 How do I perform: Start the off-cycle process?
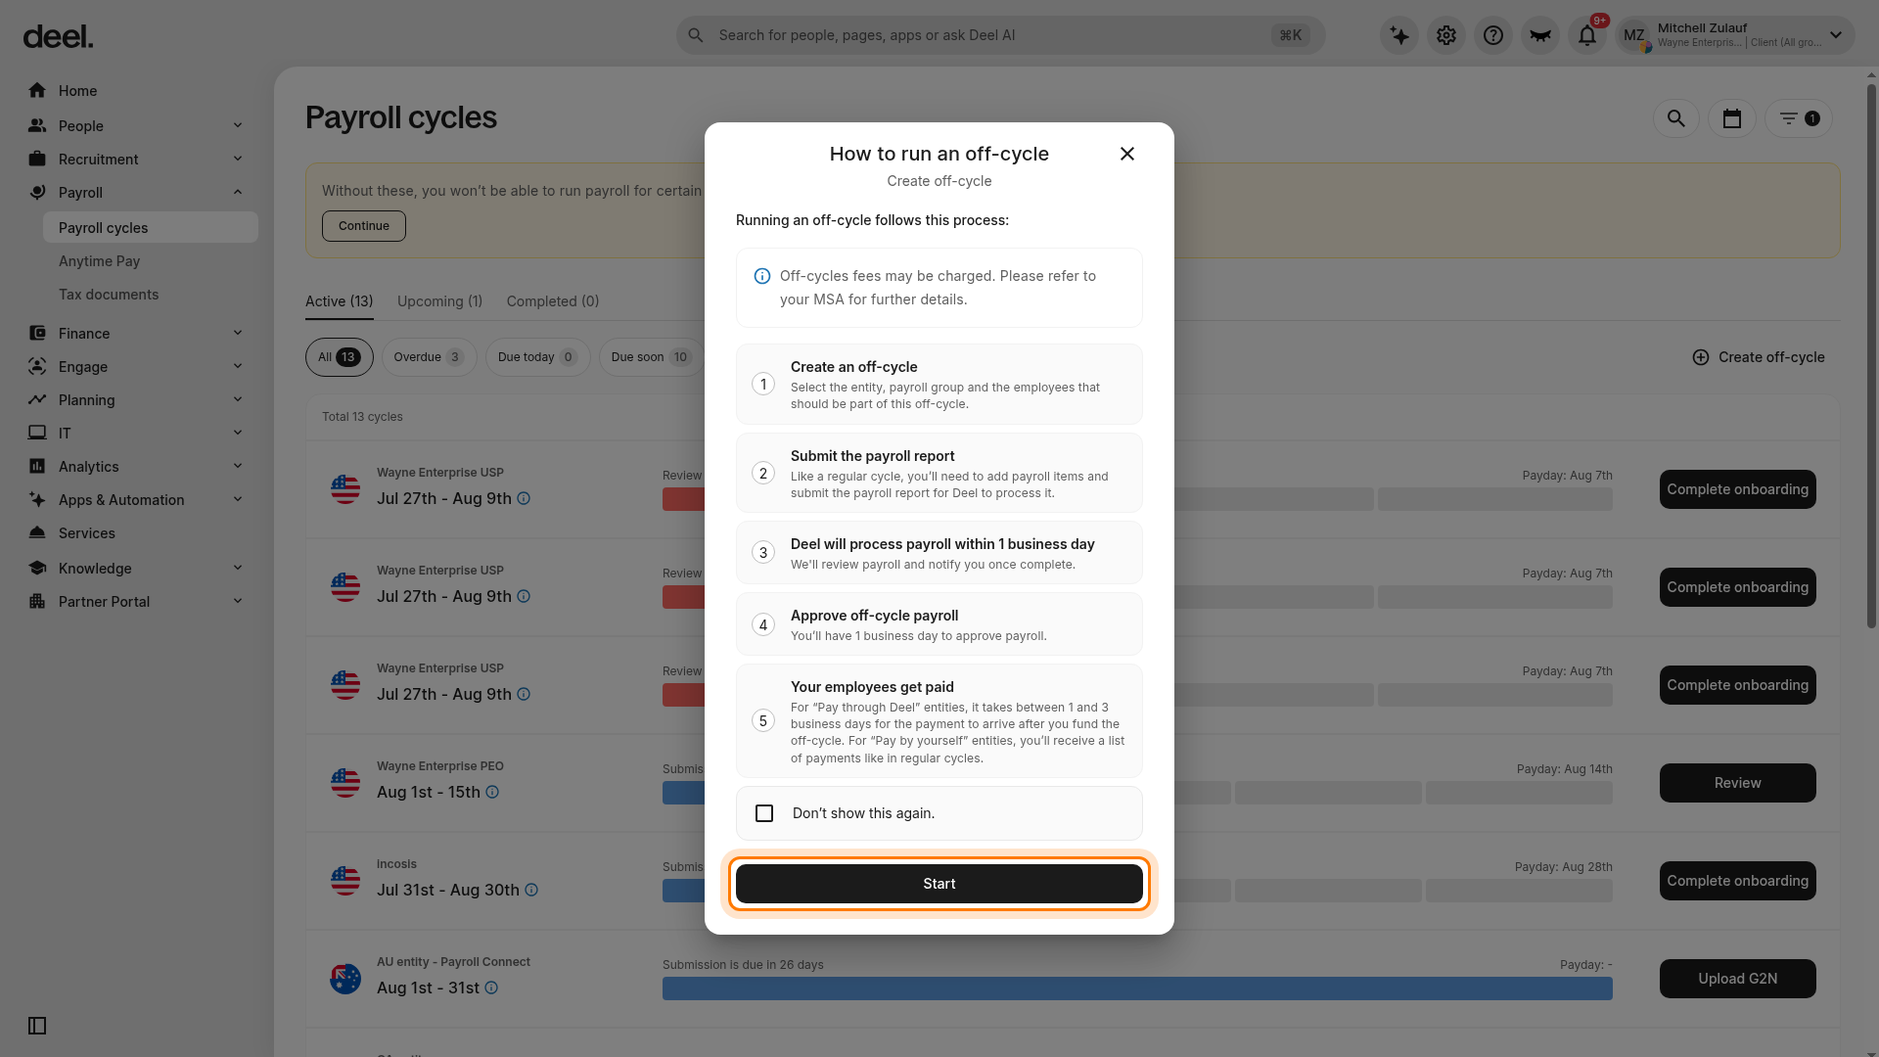tap(939, 884)
